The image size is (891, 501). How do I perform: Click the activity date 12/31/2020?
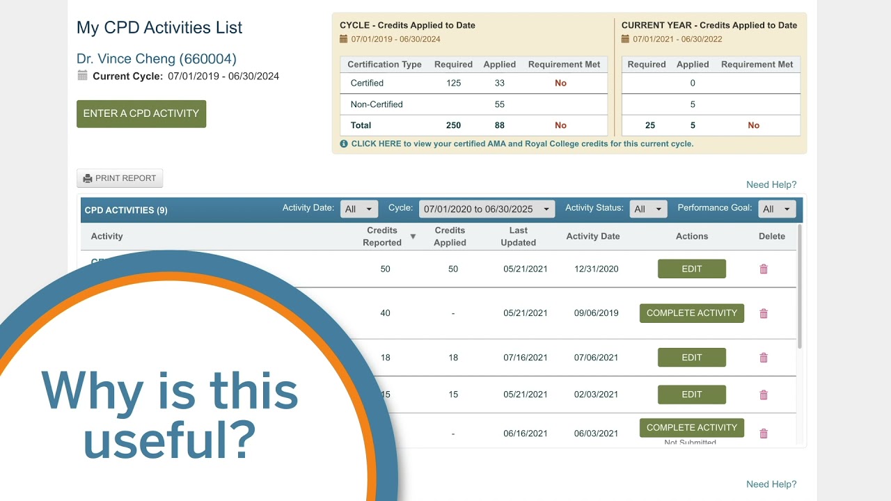tap(596, 269)
